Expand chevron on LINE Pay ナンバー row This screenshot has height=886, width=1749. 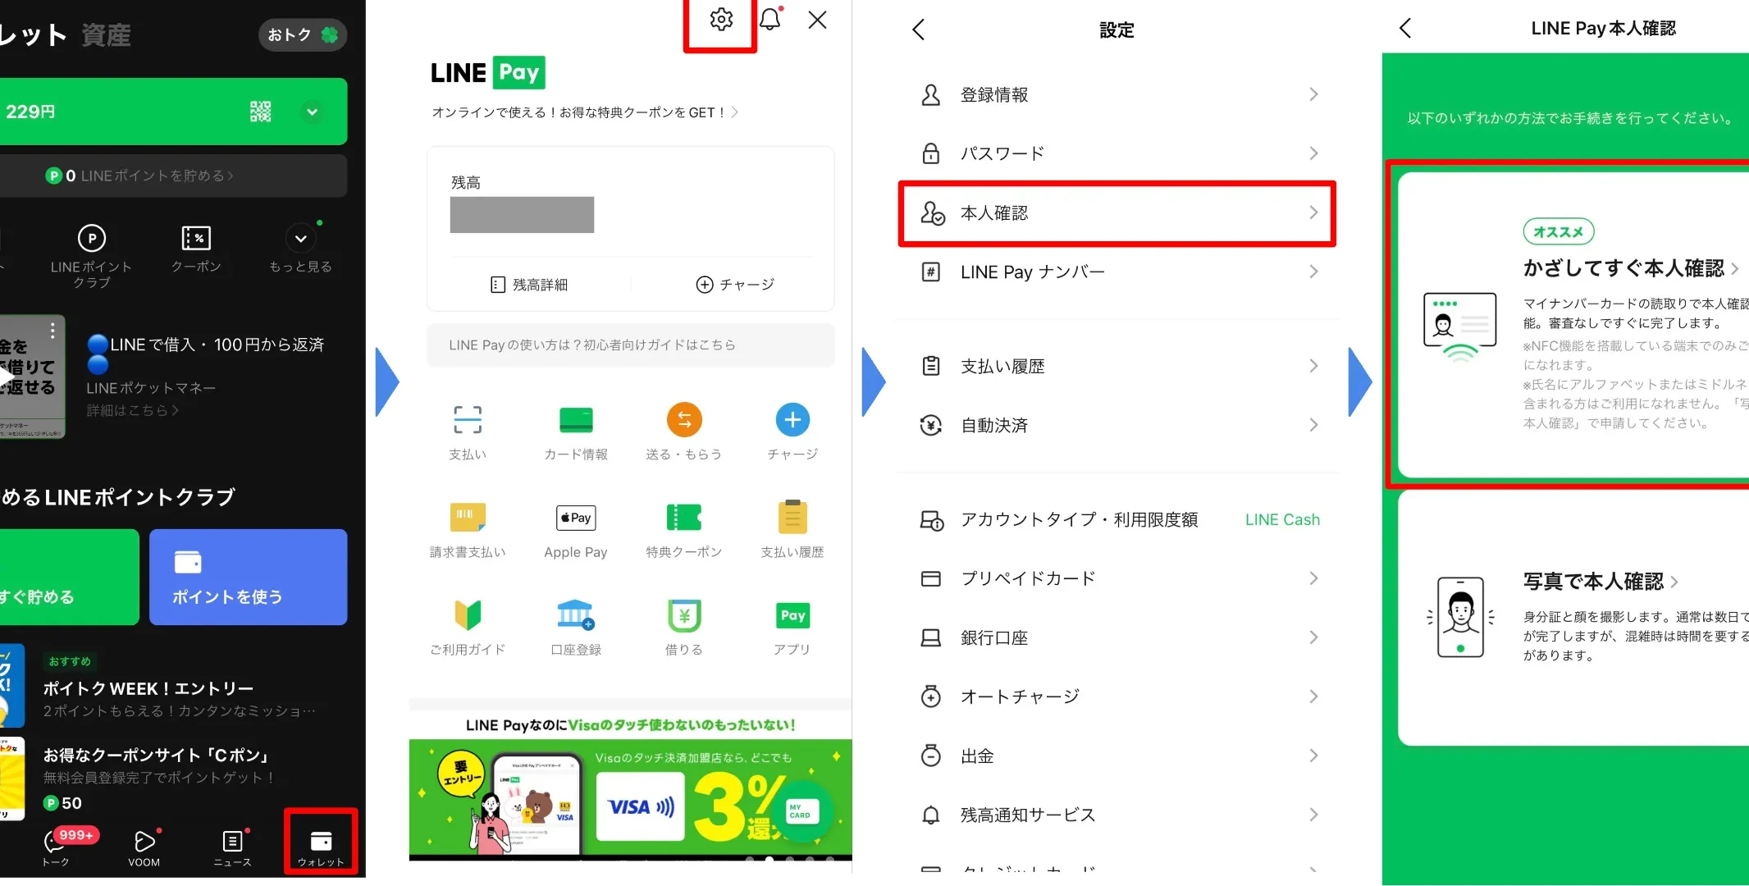tap(1314, 272)
